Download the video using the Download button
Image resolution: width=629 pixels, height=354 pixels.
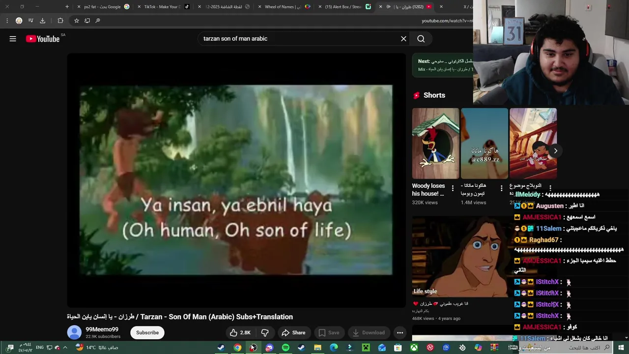coord(369,333)
